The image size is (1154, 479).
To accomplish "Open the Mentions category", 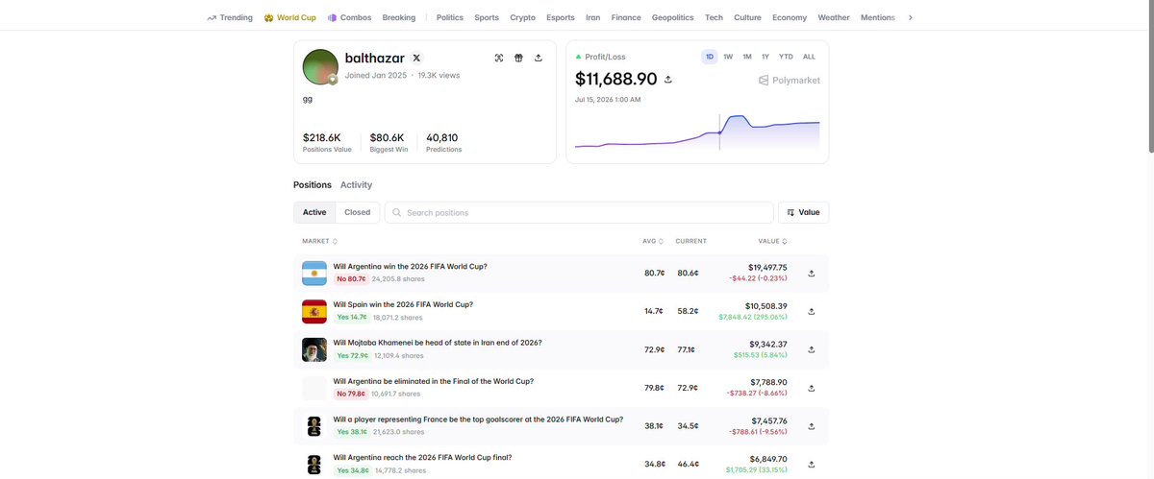I will pyautogui.click(x=877, y=17).
